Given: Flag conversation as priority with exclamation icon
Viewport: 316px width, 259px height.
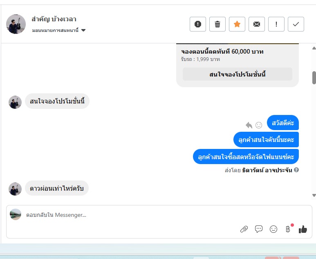Looking at the screenshot, I should pos(276,24).
